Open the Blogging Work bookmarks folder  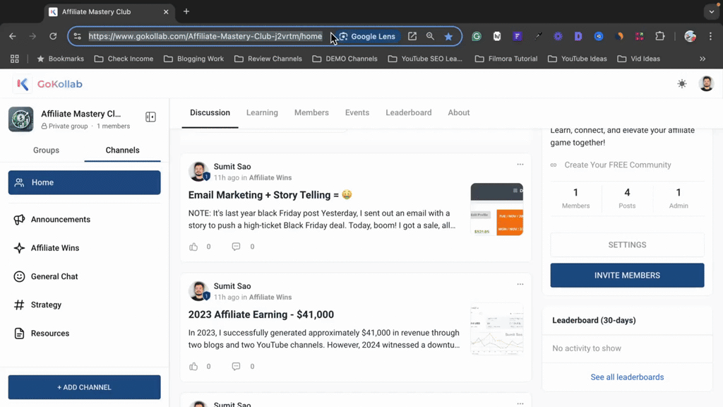point(193,59)
